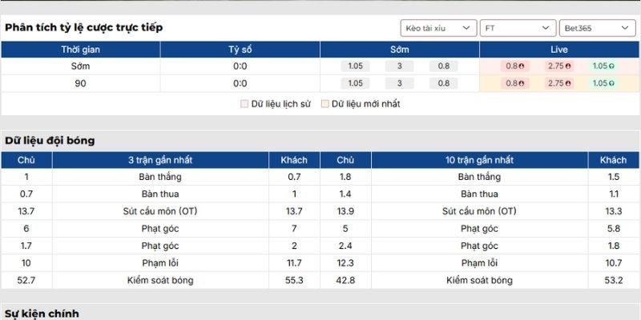This screenshot has width=641, height=320.
Task: Click the Sự kiện chính section heading
Action: pyautogui.click(x=42, y=314)
